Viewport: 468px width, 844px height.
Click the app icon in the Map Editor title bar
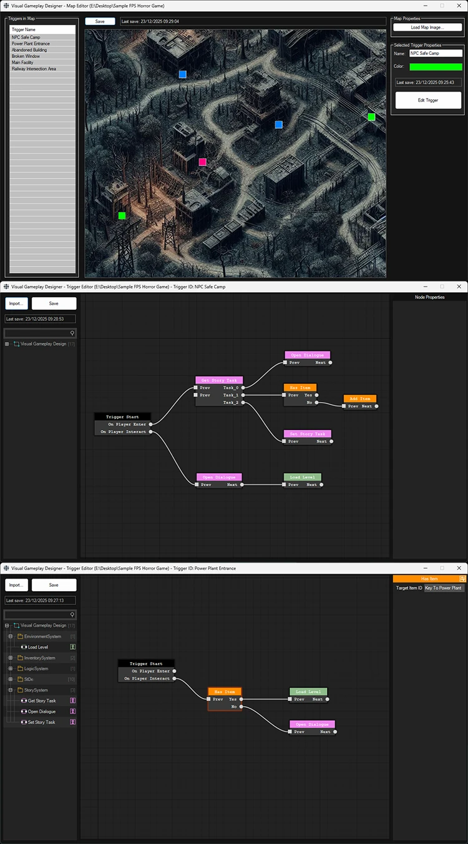(6, 5)
